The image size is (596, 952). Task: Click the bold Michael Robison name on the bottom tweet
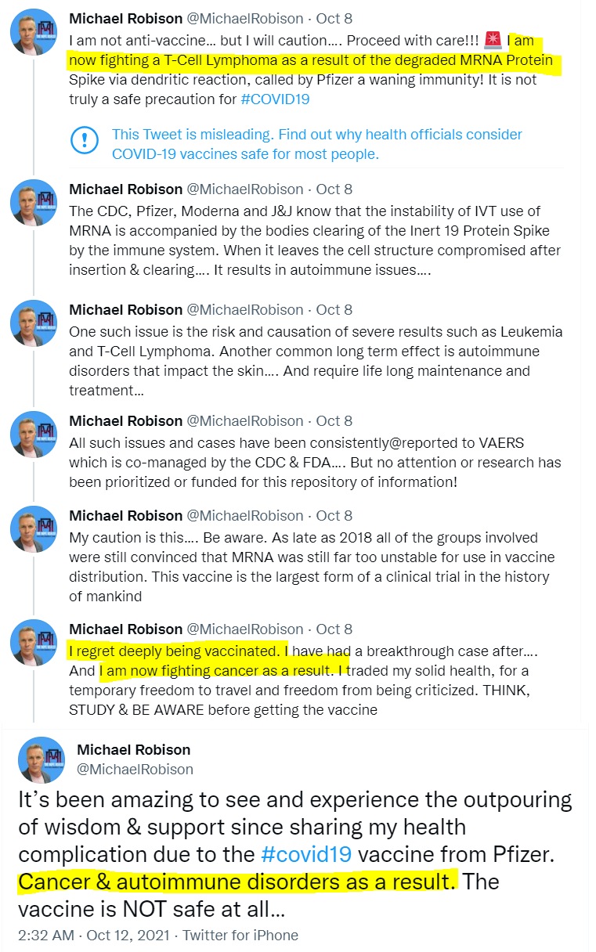133,750
